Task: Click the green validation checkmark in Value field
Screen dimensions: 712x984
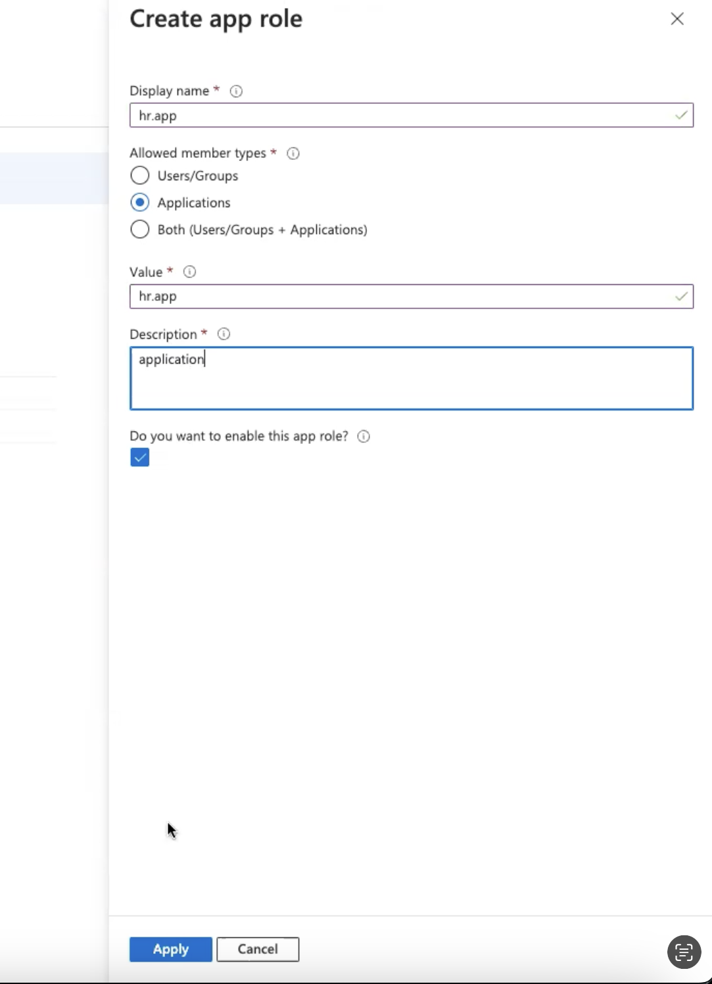Action: [x=680, y=296]
